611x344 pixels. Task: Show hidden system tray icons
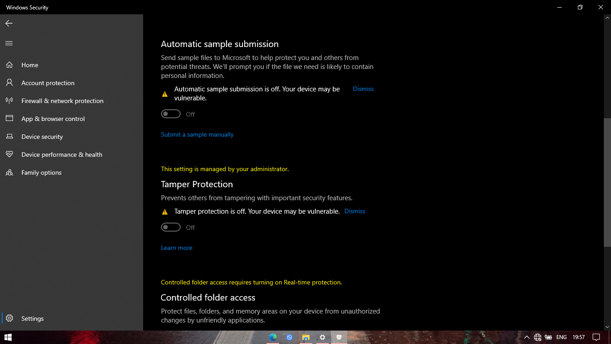(x=527, y=337)
